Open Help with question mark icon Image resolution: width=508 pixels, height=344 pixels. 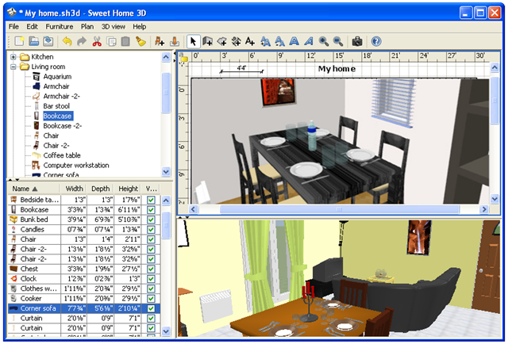coord(376,41)
